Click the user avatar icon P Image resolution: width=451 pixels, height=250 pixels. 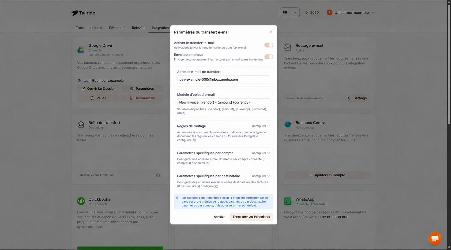click(x=329, y=13)
